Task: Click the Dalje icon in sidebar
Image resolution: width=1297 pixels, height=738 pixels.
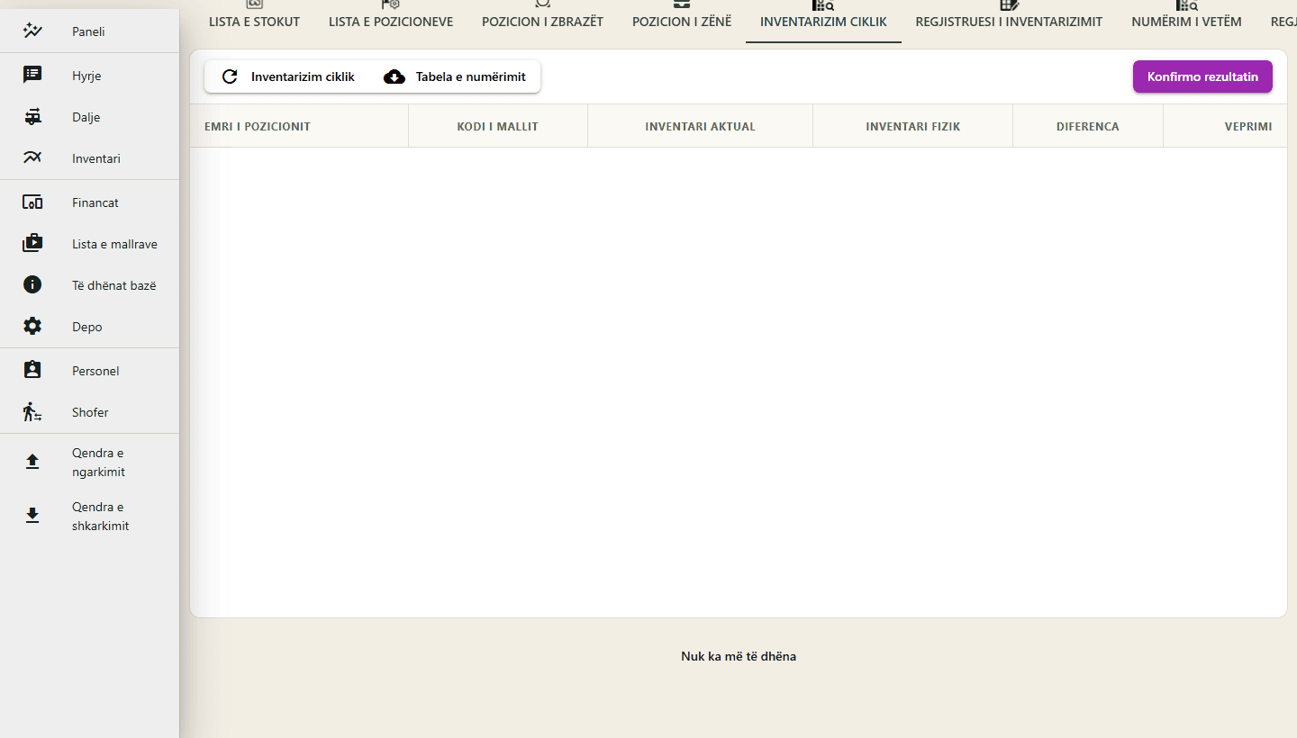Action: 32,117
